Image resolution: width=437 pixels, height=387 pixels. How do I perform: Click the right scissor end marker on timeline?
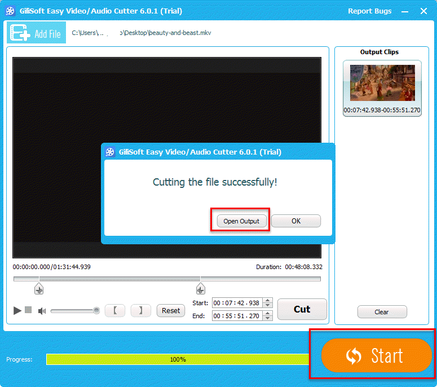pyautogui.click(x=200, y=289)
